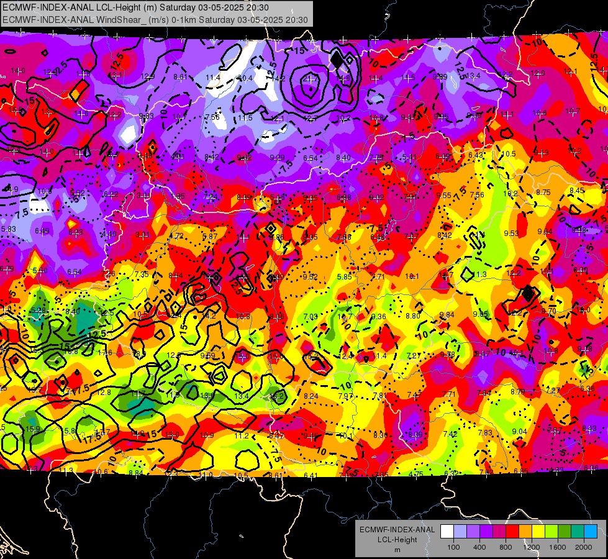Click the red legend swatch
This screenshot has width=608, height=559.
coord(512,531)
